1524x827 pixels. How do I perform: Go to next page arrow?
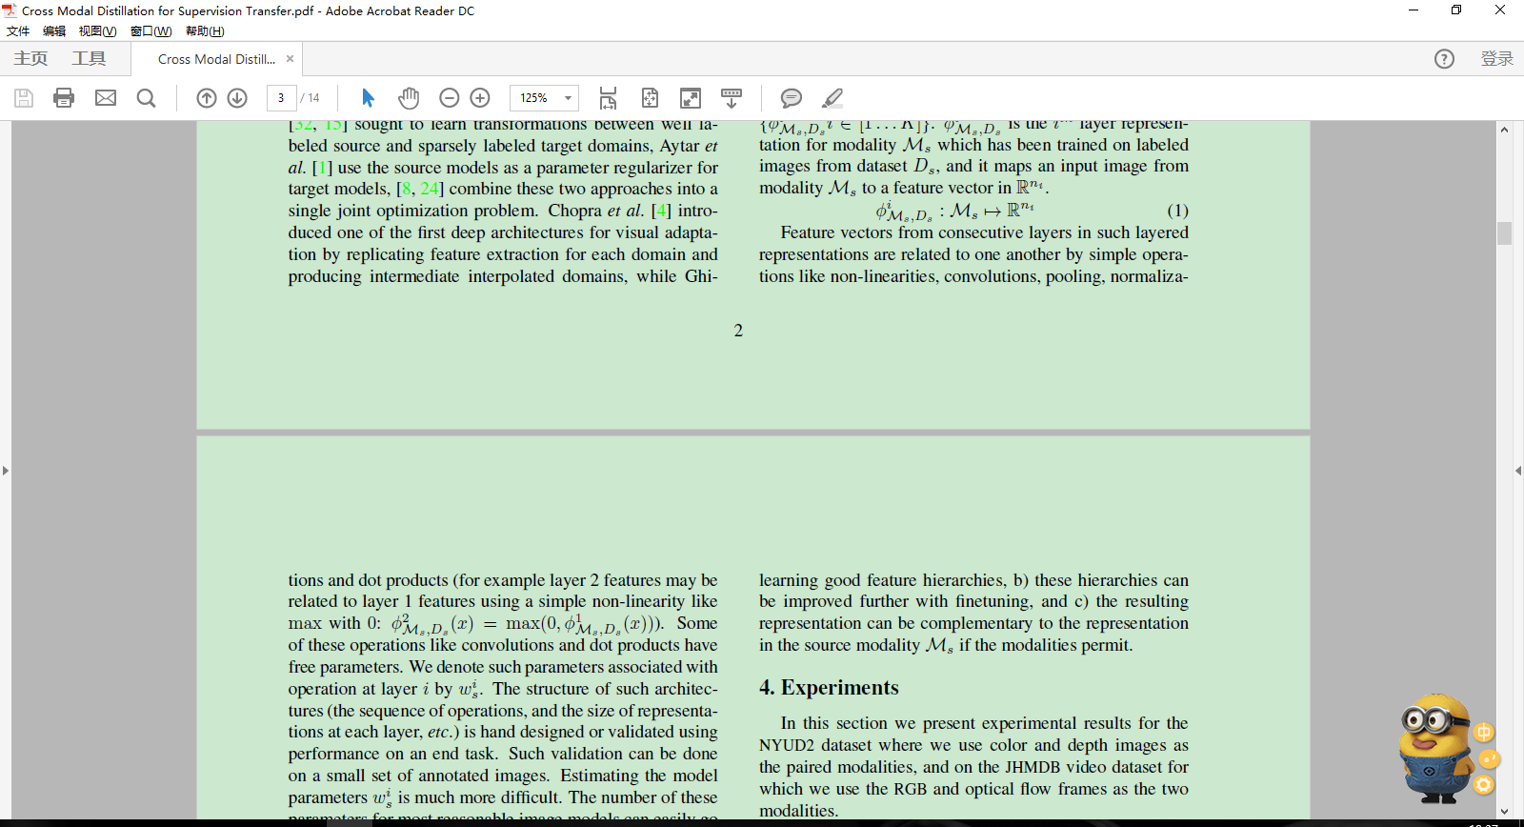237,98
